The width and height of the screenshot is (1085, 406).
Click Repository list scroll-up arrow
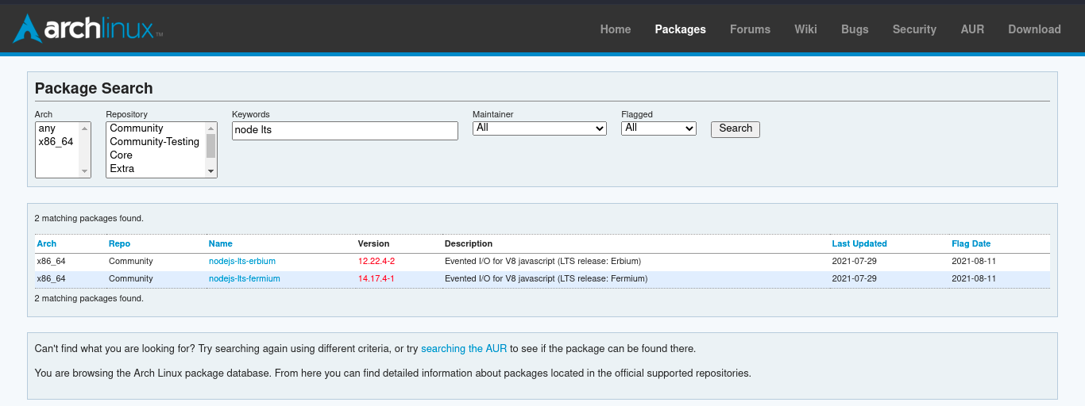[x=210, y=128]
